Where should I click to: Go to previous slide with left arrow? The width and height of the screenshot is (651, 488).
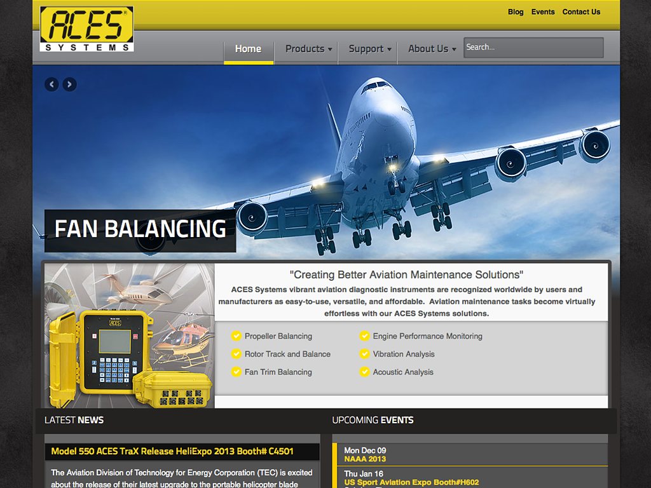tap(51, 85)
